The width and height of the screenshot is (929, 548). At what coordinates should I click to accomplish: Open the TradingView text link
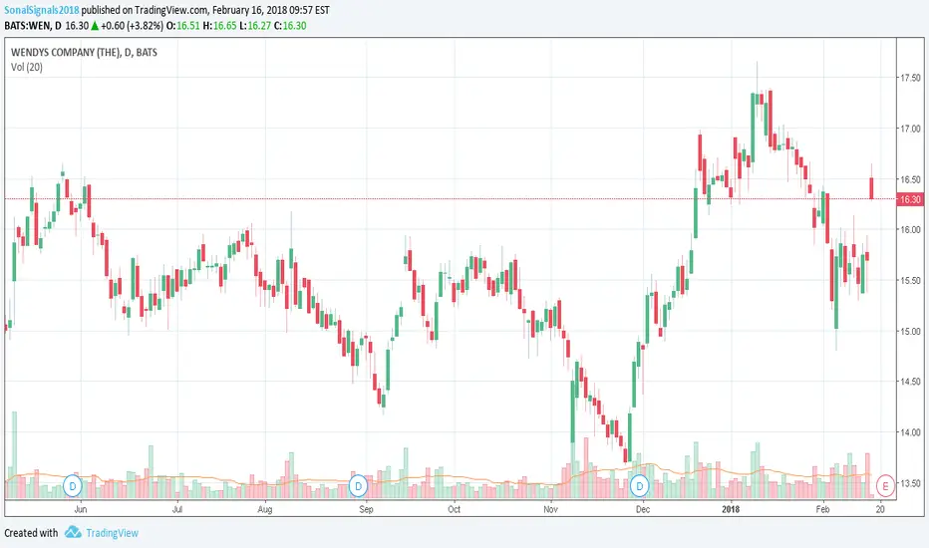112,533
